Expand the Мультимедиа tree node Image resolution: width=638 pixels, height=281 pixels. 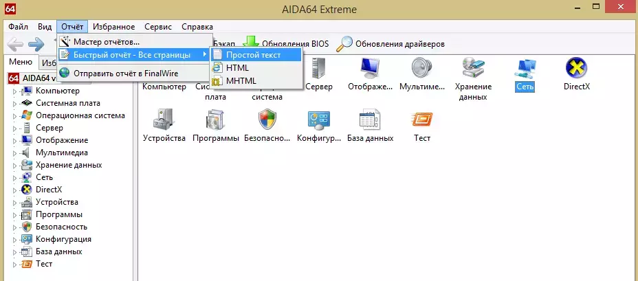pos(14,153)
